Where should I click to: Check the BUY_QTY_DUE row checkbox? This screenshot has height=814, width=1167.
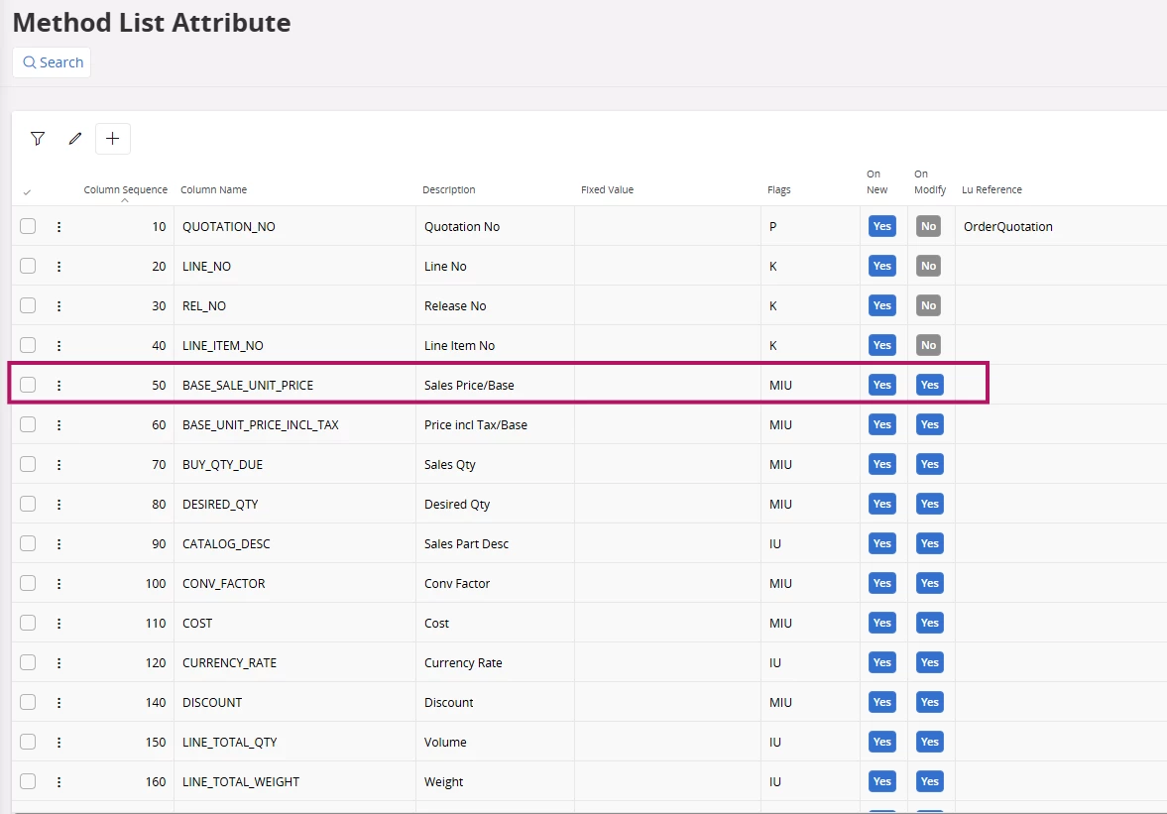pyautogui.click(x=28, y=464)
